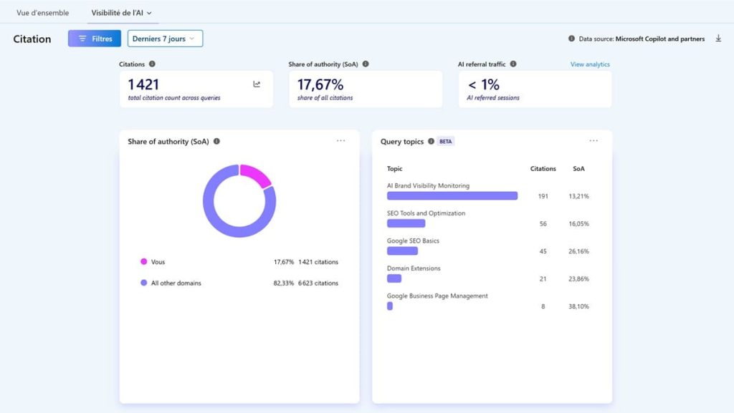Screen dimensions: 734x413
Task: Click the 82,33% legend percentage
Action: point(284,283)
